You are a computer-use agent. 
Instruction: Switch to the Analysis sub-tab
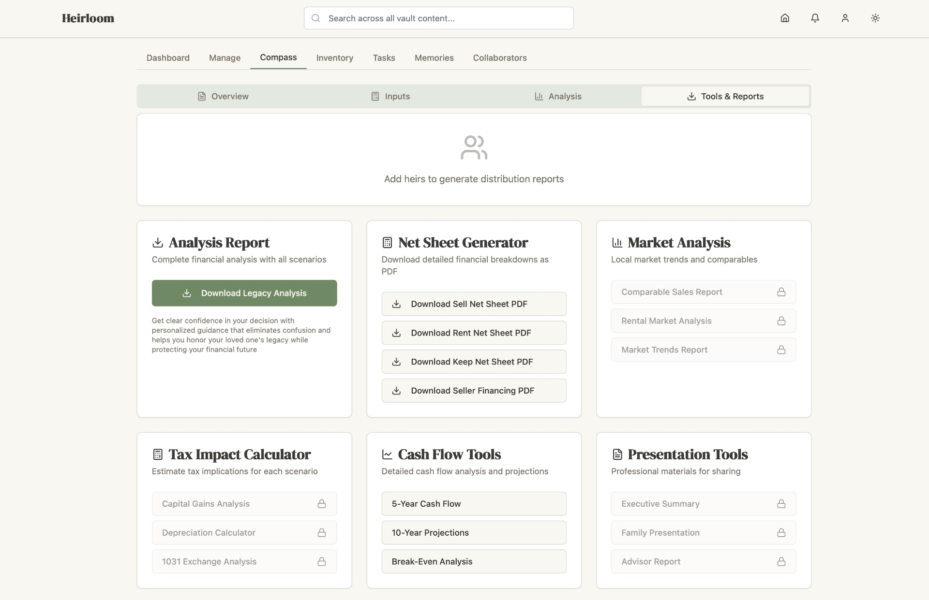tap(557, 96)
